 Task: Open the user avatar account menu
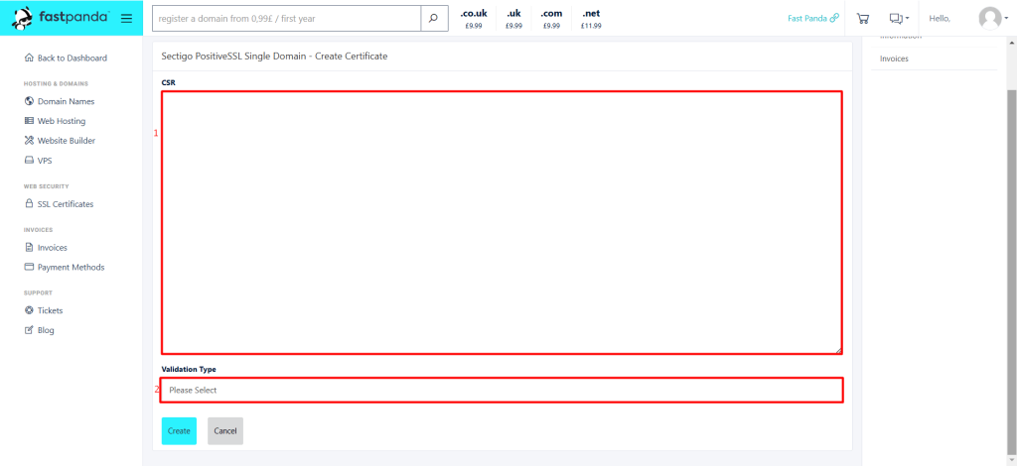pyautogui.click(x=993, y=18)
